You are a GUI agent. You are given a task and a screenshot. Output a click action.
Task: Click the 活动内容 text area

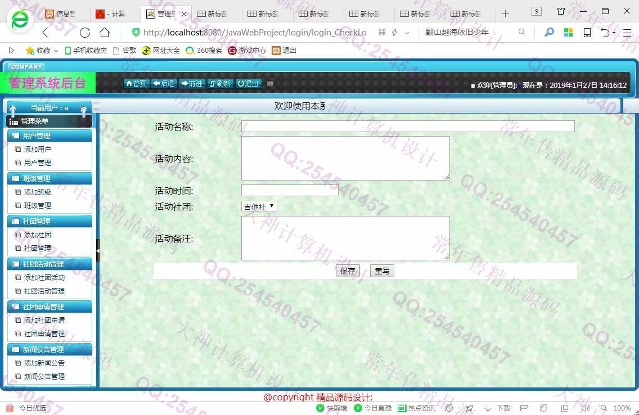coord(345,159)
